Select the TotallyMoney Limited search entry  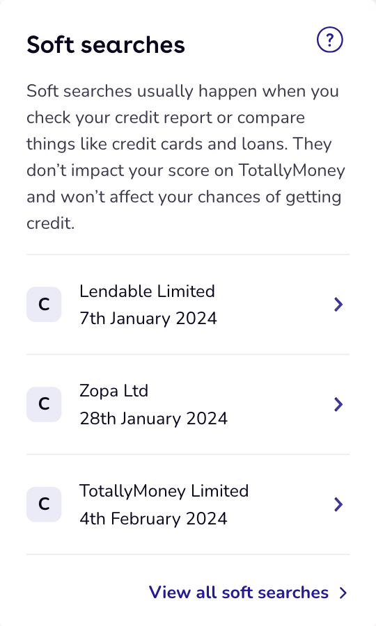coord(188,504)
